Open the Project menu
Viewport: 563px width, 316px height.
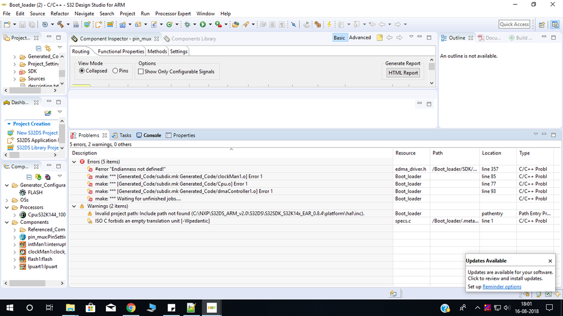pyautogui.click(x=127, y=13)
